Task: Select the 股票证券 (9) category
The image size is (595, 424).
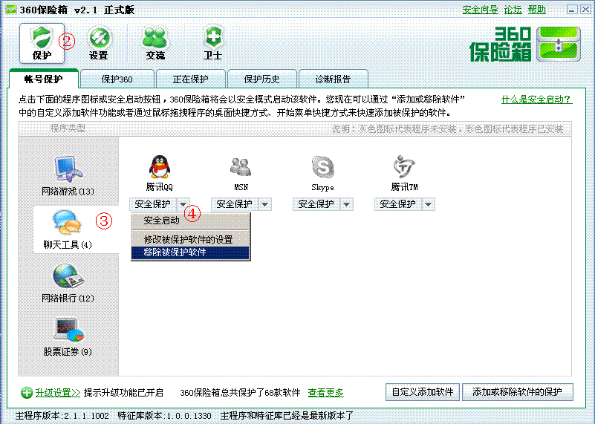Action: tap(68, 336)
